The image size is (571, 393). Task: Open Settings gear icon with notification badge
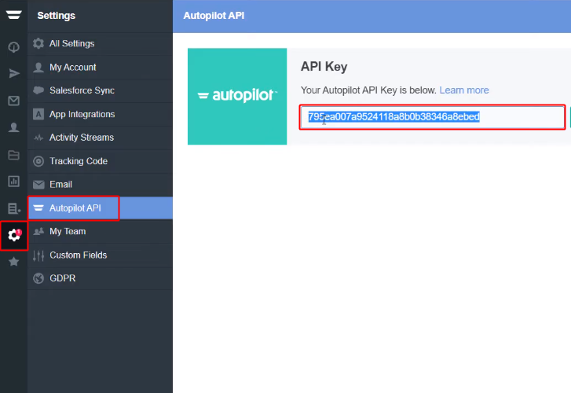click(14, 236)
